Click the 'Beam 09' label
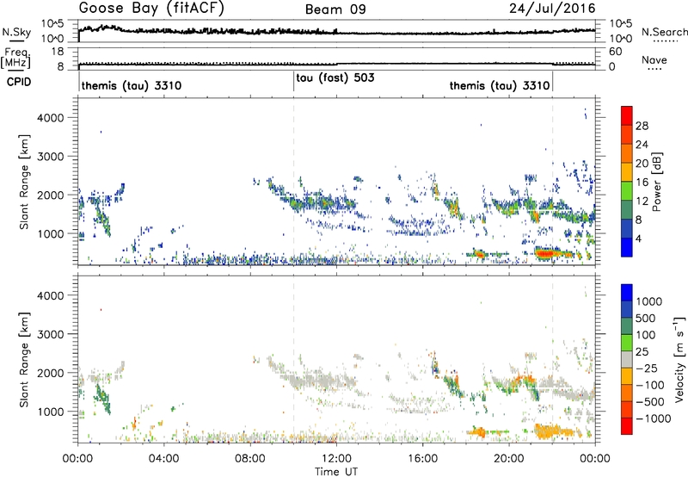The width and height of the screenshot is (688, 477). pyautogui.click(x=335, y=9)
